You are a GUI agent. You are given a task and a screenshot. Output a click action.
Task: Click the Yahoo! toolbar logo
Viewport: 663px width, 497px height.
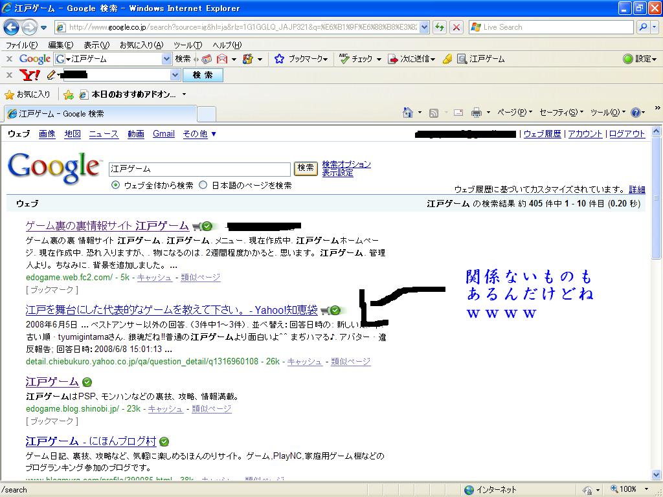pyautogui.click(x=30, y=75)
